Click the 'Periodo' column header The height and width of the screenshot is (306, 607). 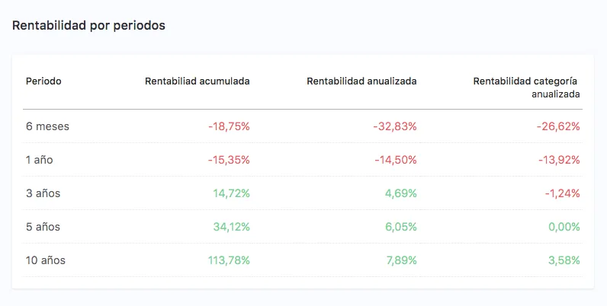(x=43, y=81)
